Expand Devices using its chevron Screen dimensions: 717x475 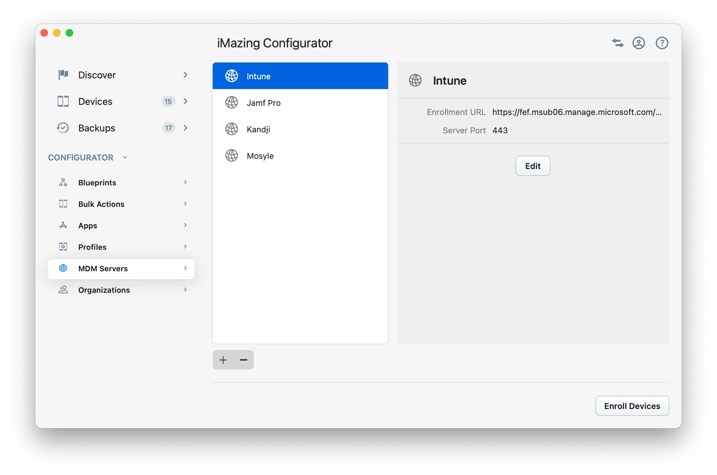(185, 101)
